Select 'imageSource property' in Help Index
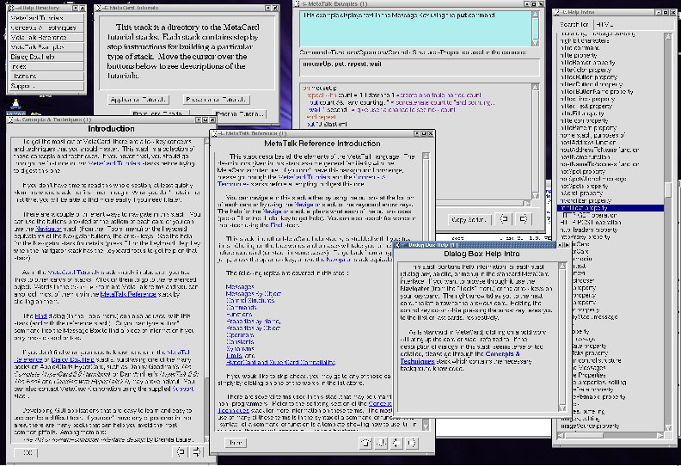 coord(590,426)
